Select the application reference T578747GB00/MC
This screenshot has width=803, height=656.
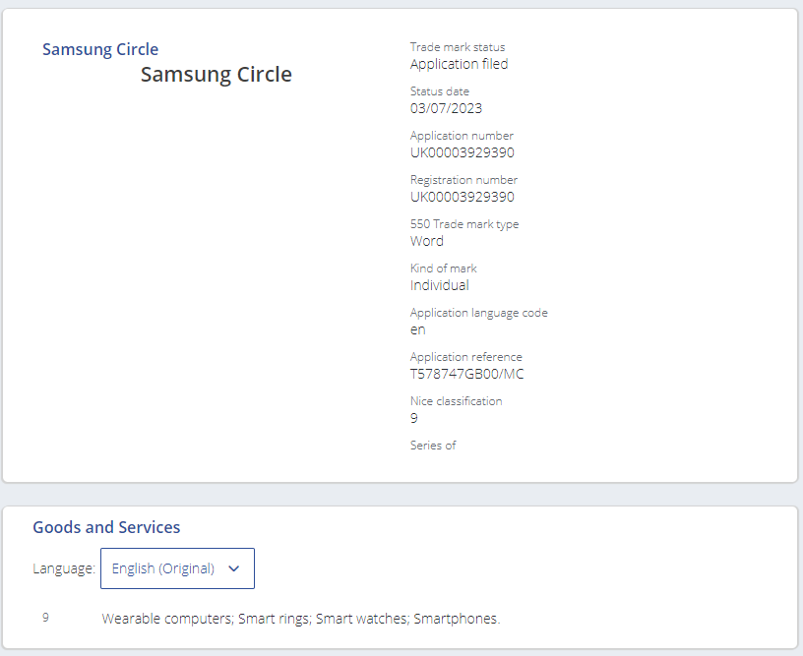click(x=466, y=374)
